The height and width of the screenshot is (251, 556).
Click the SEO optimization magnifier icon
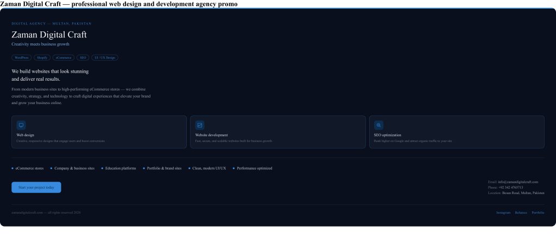pyautogui.click(x=378, y=125)
